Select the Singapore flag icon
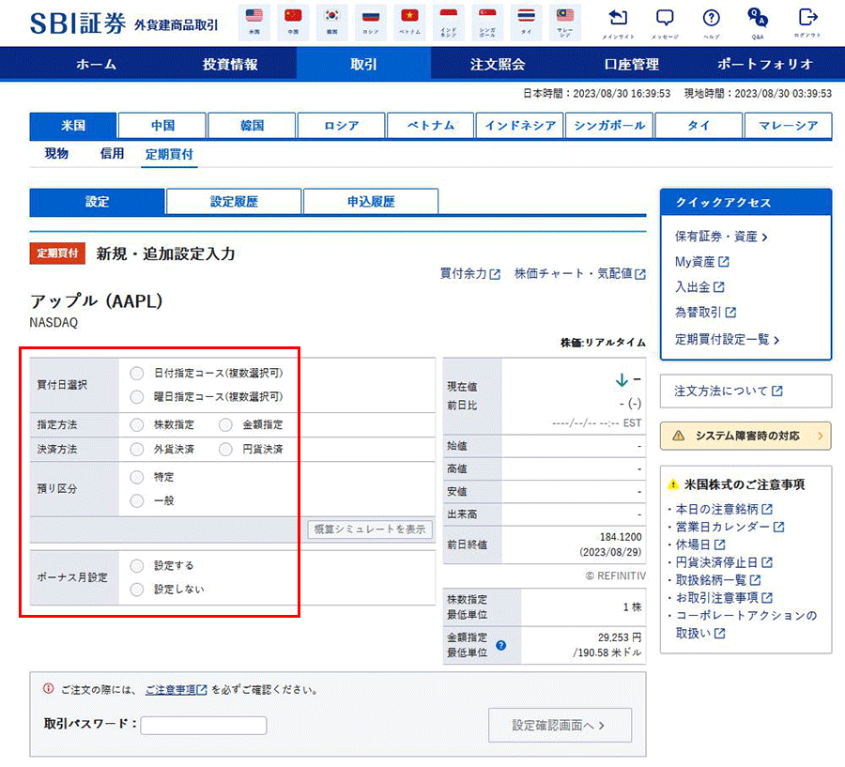Screen dimensions: 845x767 coord(487,22)
